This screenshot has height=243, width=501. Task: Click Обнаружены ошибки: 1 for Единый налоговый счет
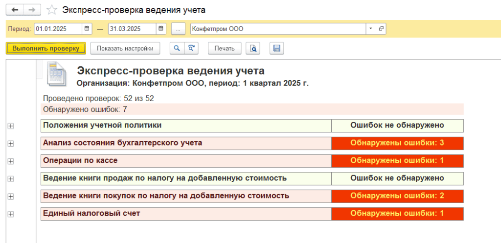[x=397, y=214]
